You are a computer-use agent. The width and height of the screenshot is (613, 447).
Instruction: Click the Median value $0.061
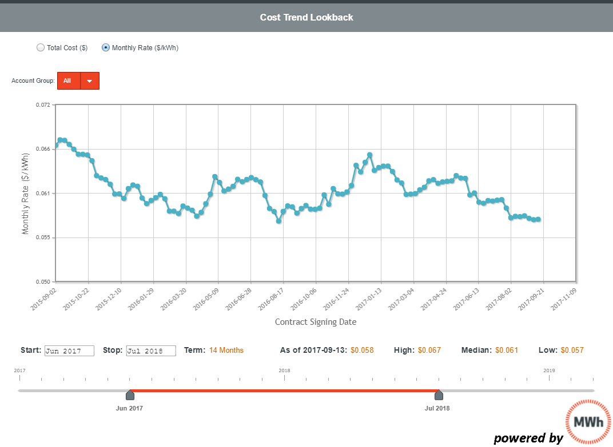tap(507, 350)
